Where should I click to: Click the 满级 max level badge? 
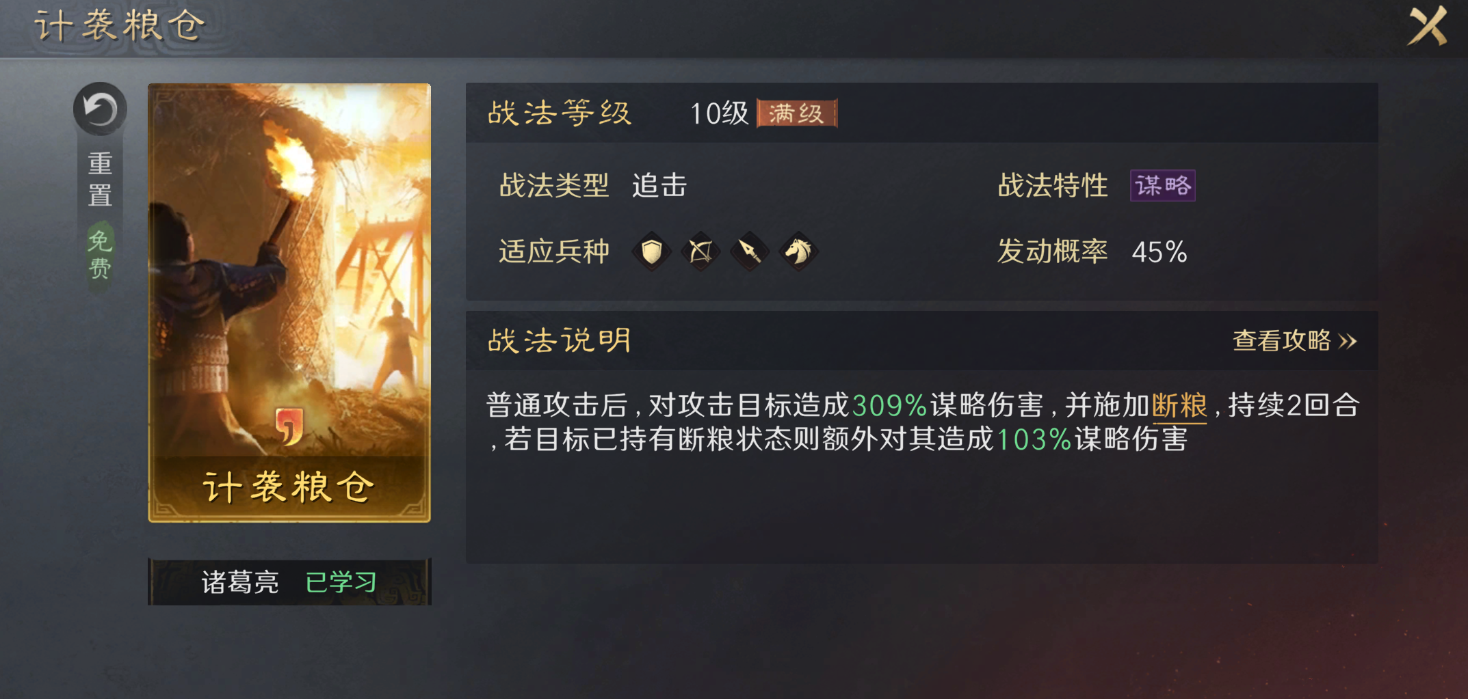click(x=797, y=113)
